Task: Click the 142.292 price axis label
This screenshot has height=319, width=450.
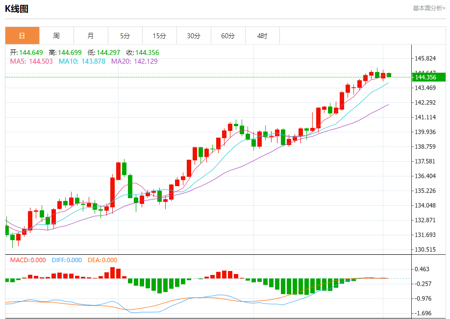Action: tap(425, 103)
